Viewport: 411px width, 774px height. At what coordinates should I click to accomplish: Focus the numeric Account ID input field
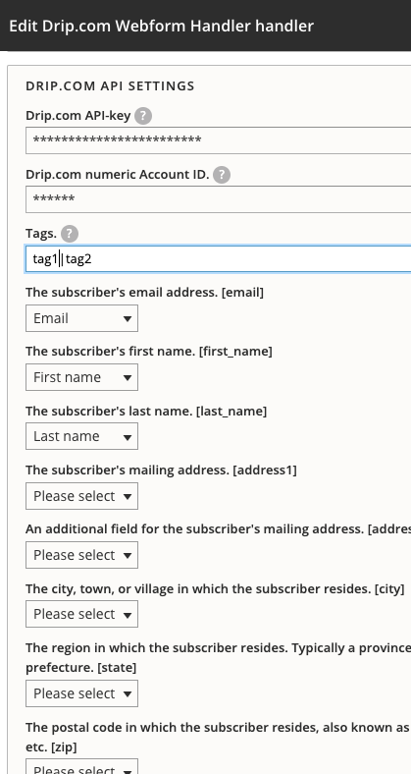click(219, 199)
